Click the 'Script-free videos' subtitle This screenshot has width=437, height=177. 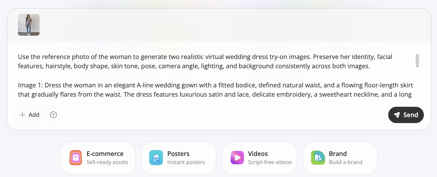point(270,162)
